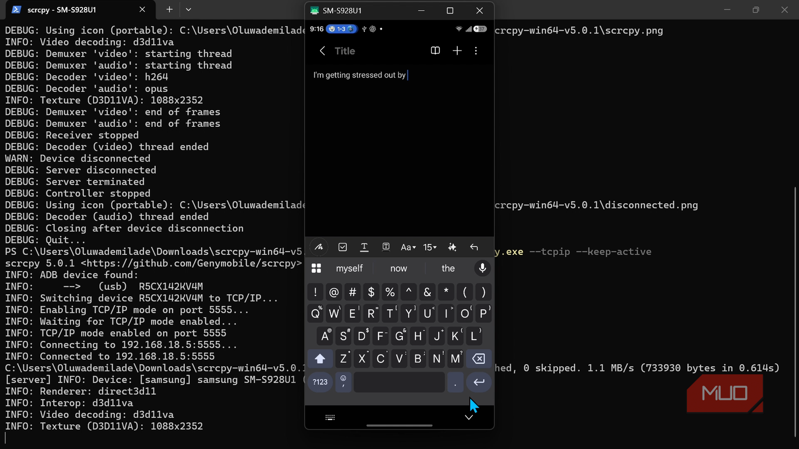This screenshot has width=799, height=449.
Task: Tap the @ symbol key
Action: pyautogui.click(x=334, y=292)
